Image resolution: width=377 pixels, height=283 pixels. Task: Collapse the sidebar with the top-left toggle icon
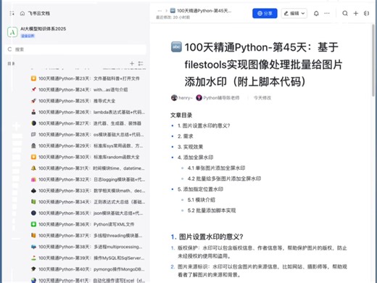tap(12, 13)
